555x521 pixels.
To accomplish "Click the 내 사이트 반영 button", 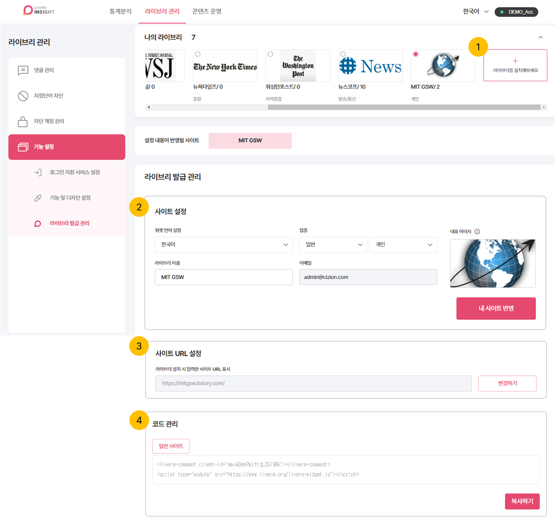I will tap(496, 308).
